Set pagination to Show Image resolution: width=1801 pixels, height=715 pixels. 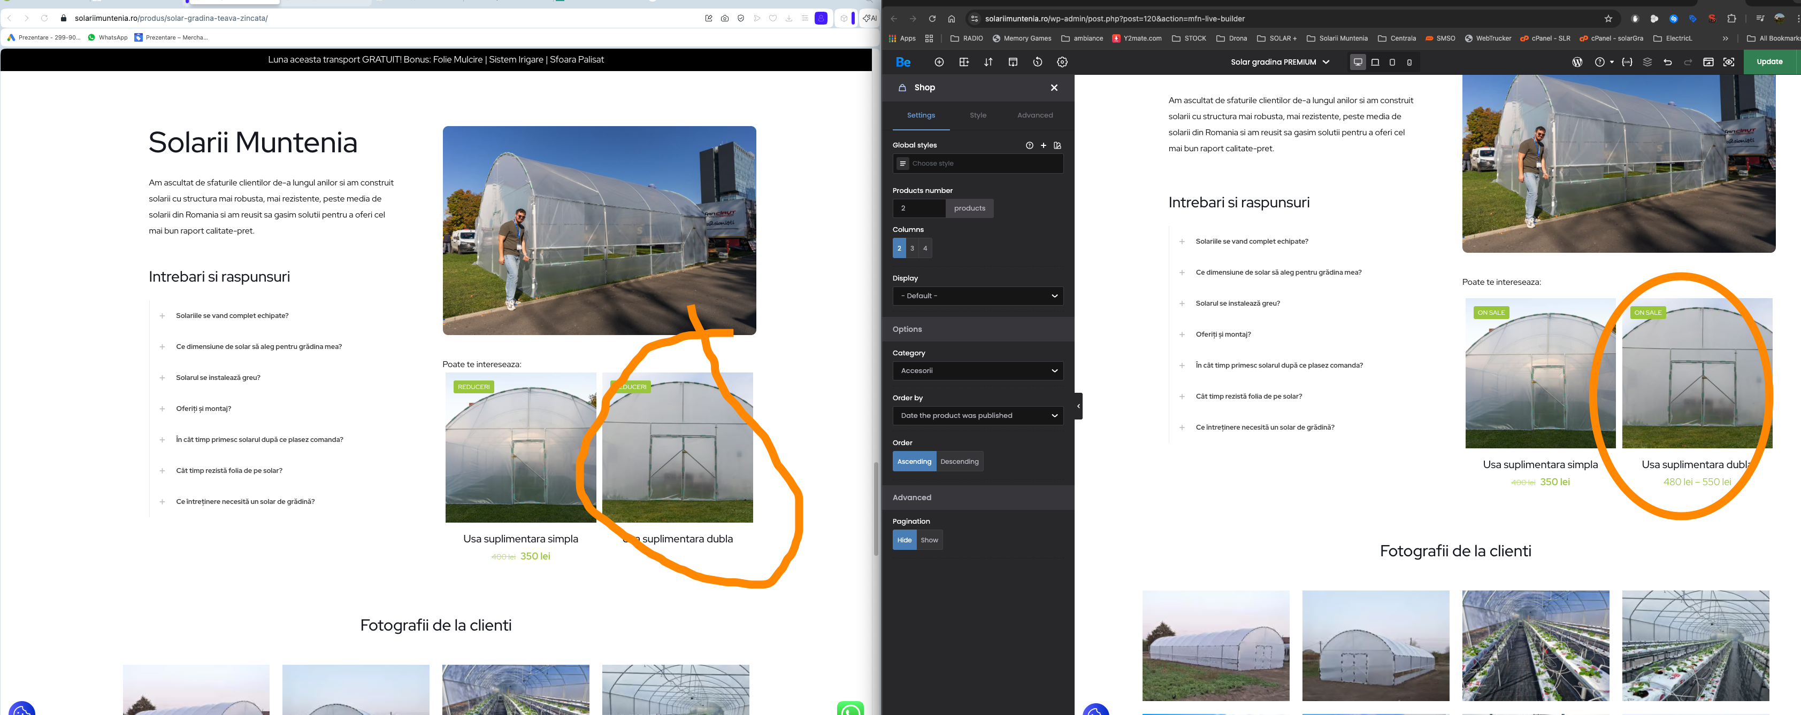929,540
